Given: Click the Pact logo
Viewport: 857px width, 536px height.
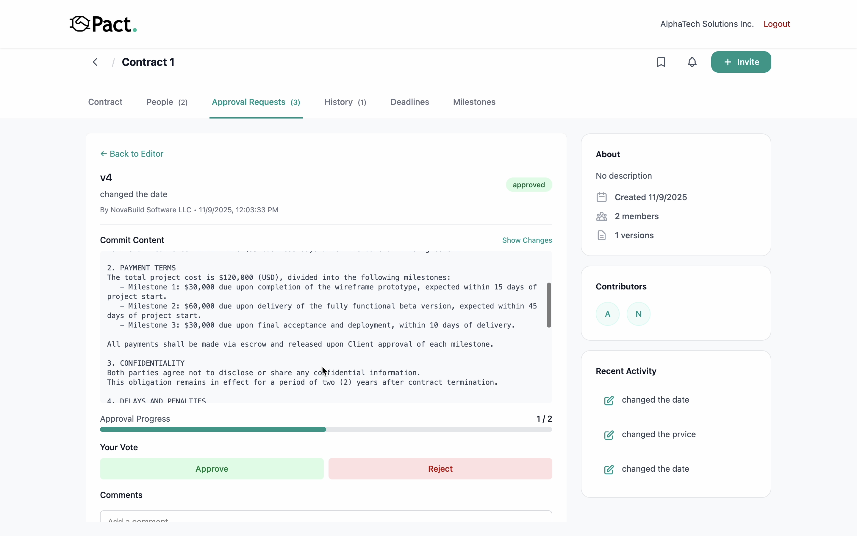Looking at the screenshot, I should 103,24.
